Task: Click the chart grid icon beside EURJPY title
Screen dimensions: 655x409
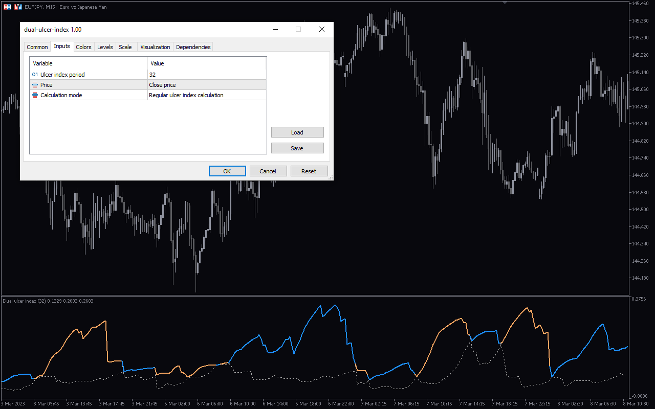Action: (x=7, y=7)
